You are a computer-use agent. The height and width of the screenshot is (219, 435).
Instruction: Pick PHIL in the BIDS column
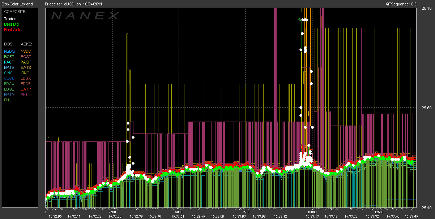tap(9, 100)
